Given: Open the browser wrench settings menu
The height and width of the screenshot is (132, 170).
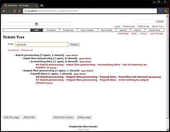Looking at the screenshot, I should (166, 11).
